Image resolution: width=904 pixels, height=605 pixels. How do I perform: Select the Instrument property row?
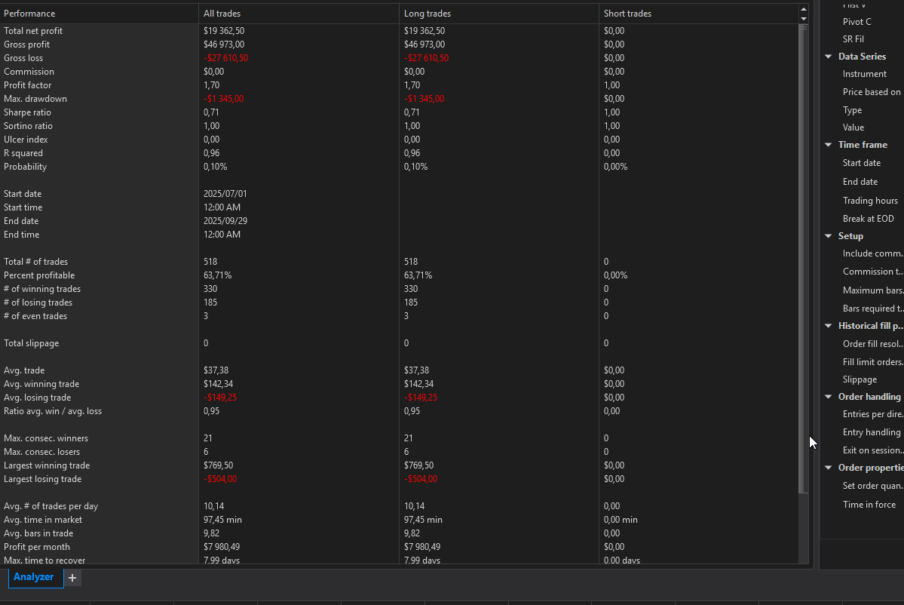click(864, 74)
